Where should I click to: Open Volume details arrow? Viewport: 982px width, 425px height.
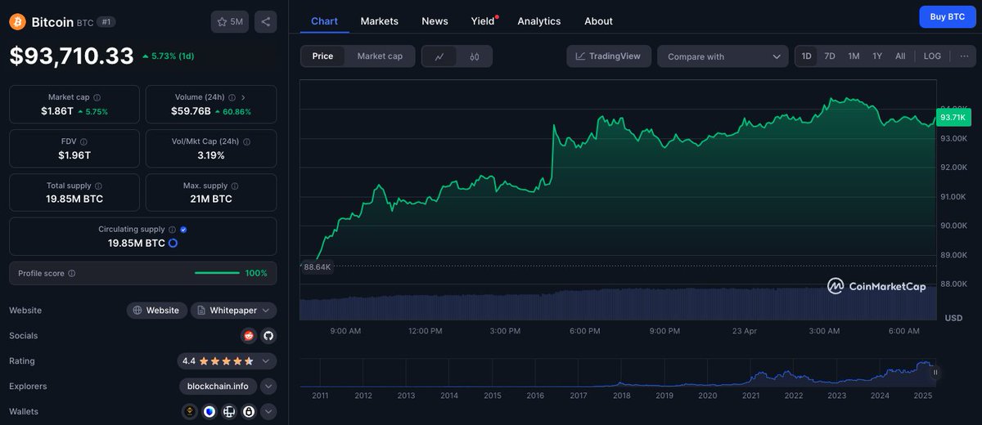(243, 97)
